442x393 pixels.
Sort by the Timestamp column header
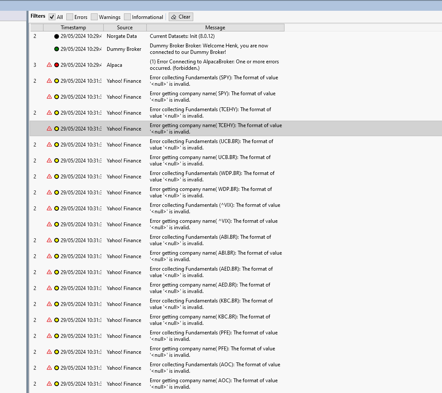click(73, 28)
